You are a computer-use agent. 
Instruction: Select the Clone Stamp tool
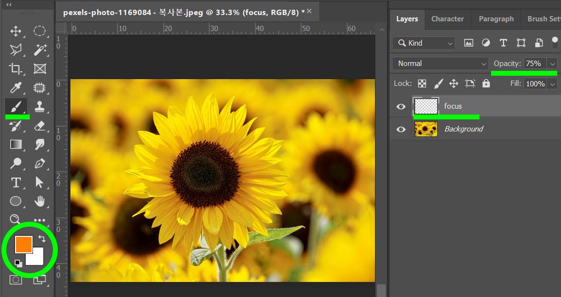coord(39,106)
